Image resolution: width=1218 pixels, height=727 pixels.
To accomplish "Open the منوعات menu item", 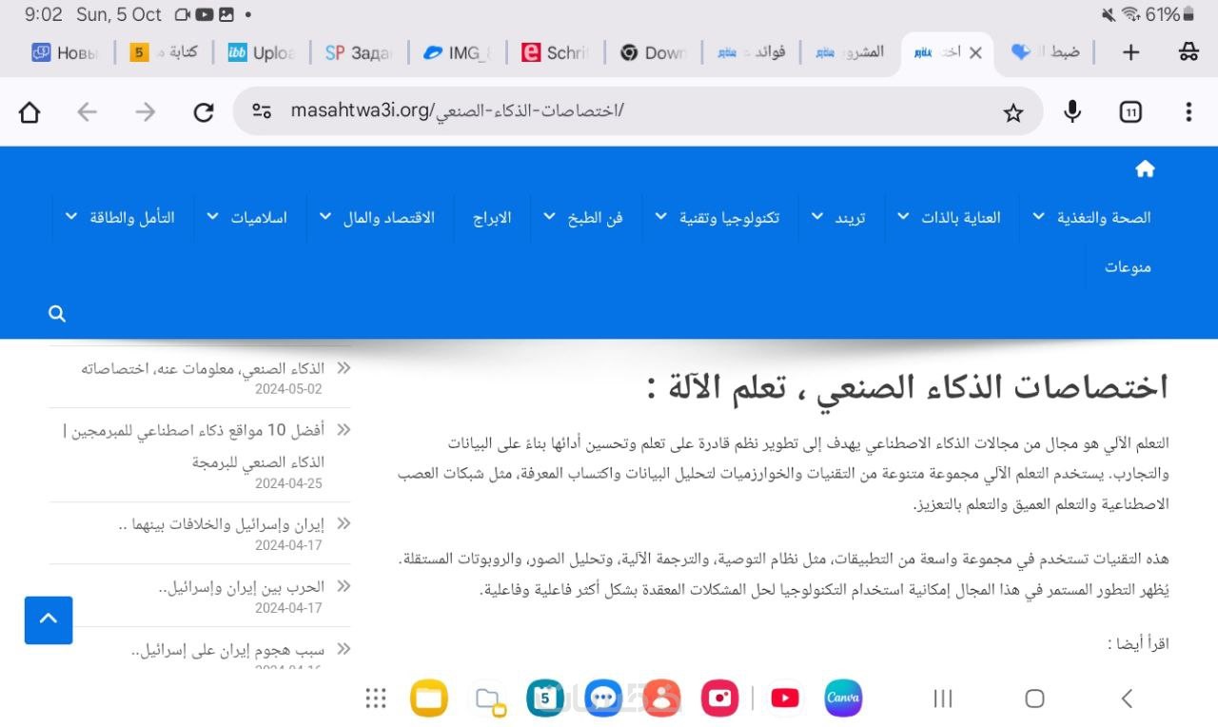I will point(1128,267).
